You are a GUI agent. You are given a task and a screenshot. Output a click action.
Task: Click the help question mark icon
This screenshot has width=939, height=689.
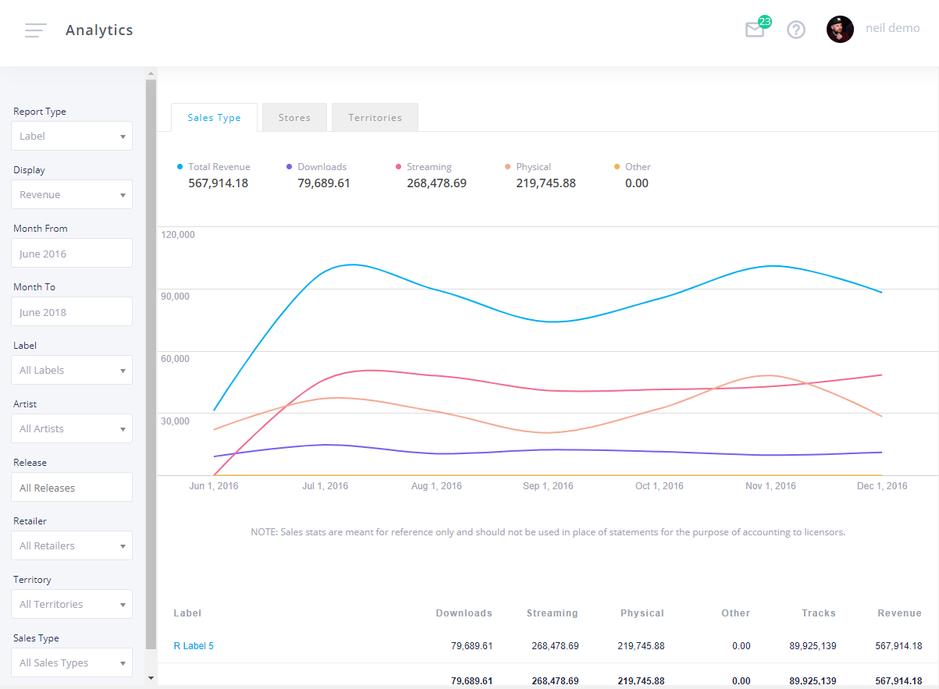coord(795,30)
